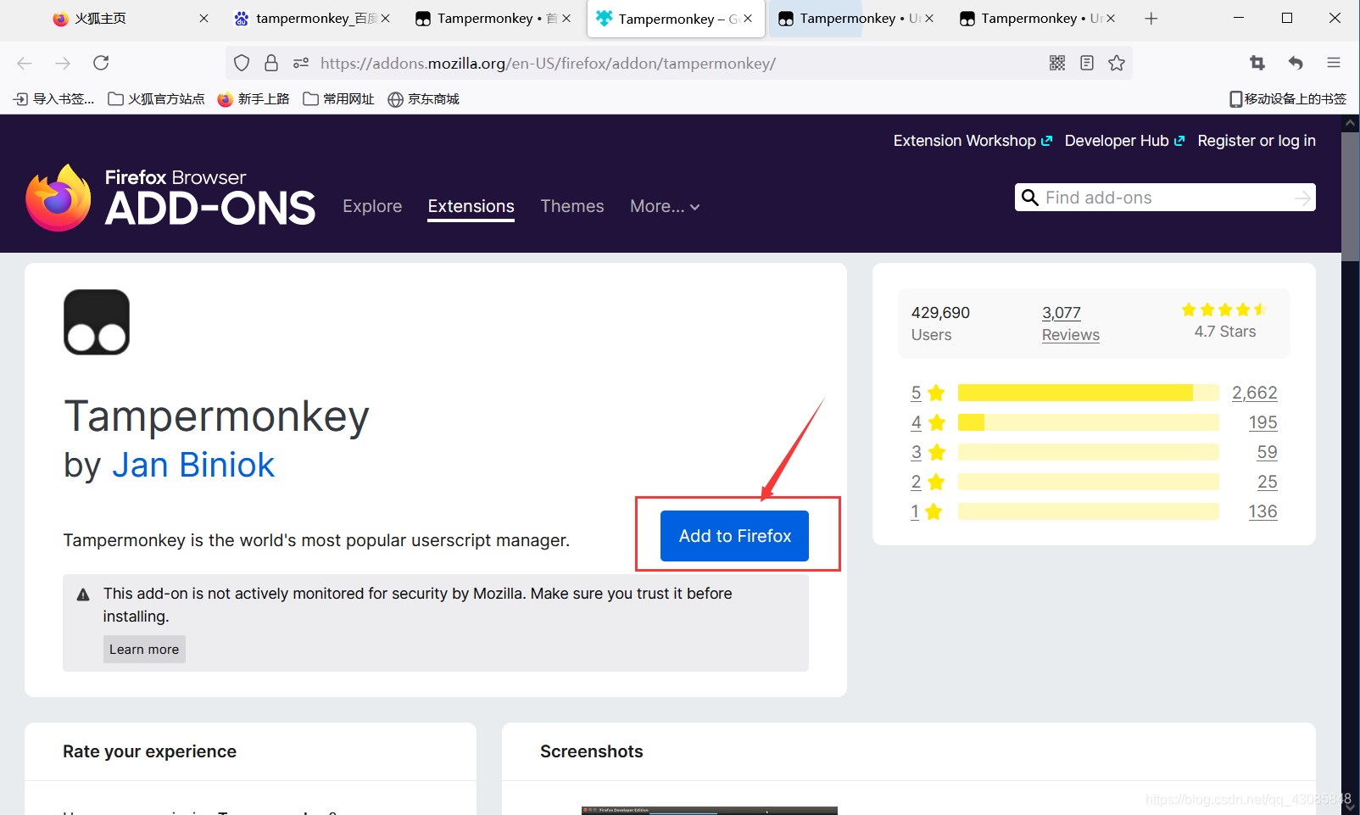This screenshot has height=815, width=1360.
Task: Open Developer Hub link
Action: click(1124, 141)
